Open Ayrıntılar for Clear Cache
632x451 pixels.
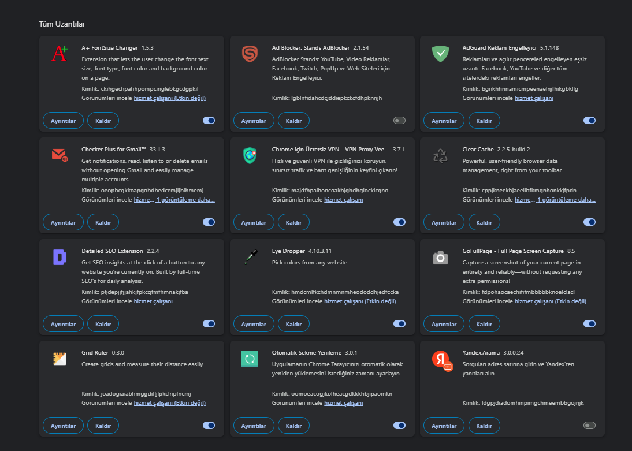(x=444, y=222)
